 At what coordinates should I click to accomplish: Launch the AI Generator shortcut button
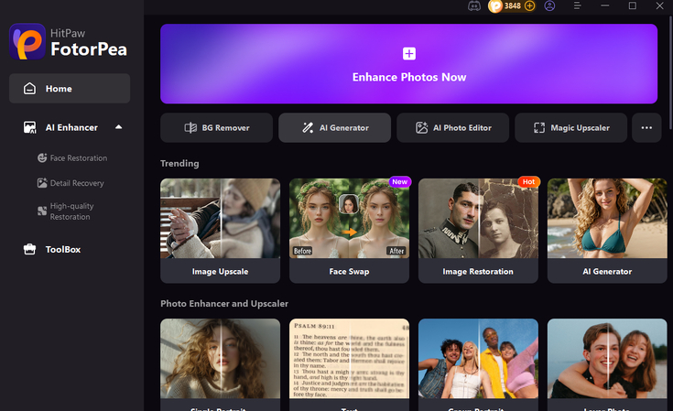(335, 128)
